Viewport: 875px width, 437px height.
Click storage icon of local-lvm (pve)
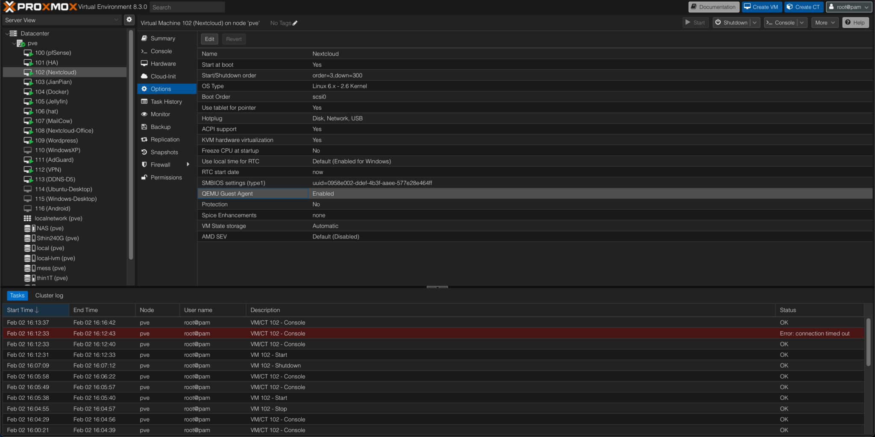(x=29, y=258)
